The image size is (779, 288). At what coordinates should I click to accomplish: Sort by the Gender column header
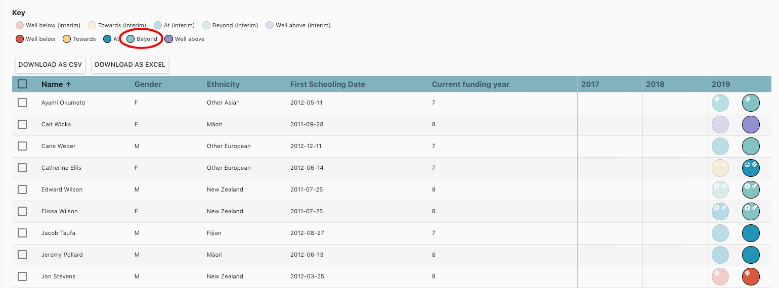click(x=148, y=84)
